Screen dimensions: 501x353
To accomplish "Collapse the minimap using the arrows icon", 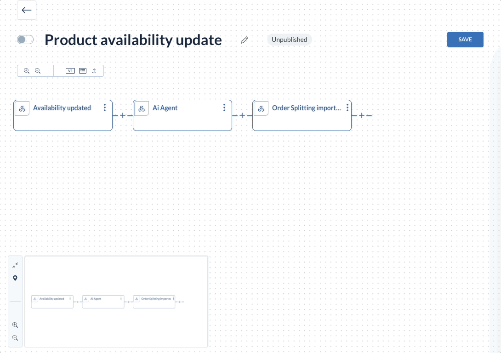I will 15,265.
